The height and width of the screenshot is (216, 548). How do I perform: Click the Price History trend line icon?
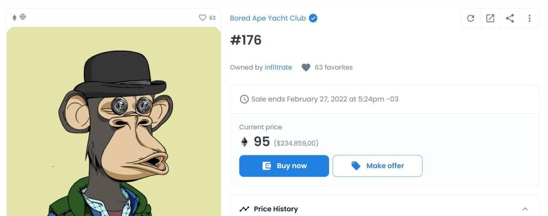tap(244, 209)
